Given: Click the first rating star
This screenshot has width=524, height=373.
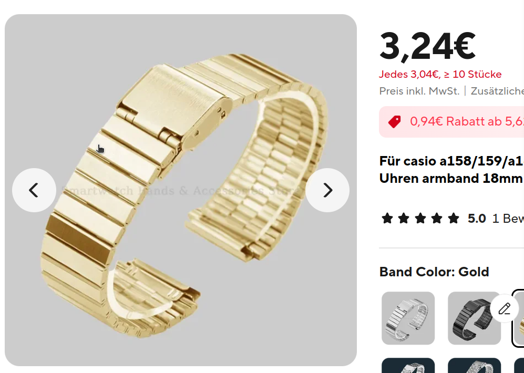Looking at the screenshot, I should (387, 219).
